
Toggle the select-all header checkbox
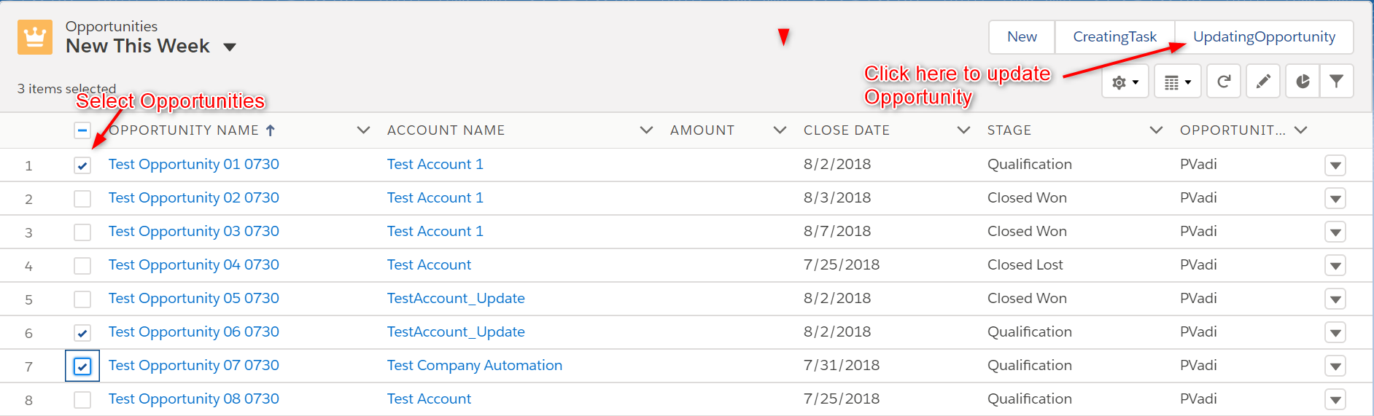82,130
